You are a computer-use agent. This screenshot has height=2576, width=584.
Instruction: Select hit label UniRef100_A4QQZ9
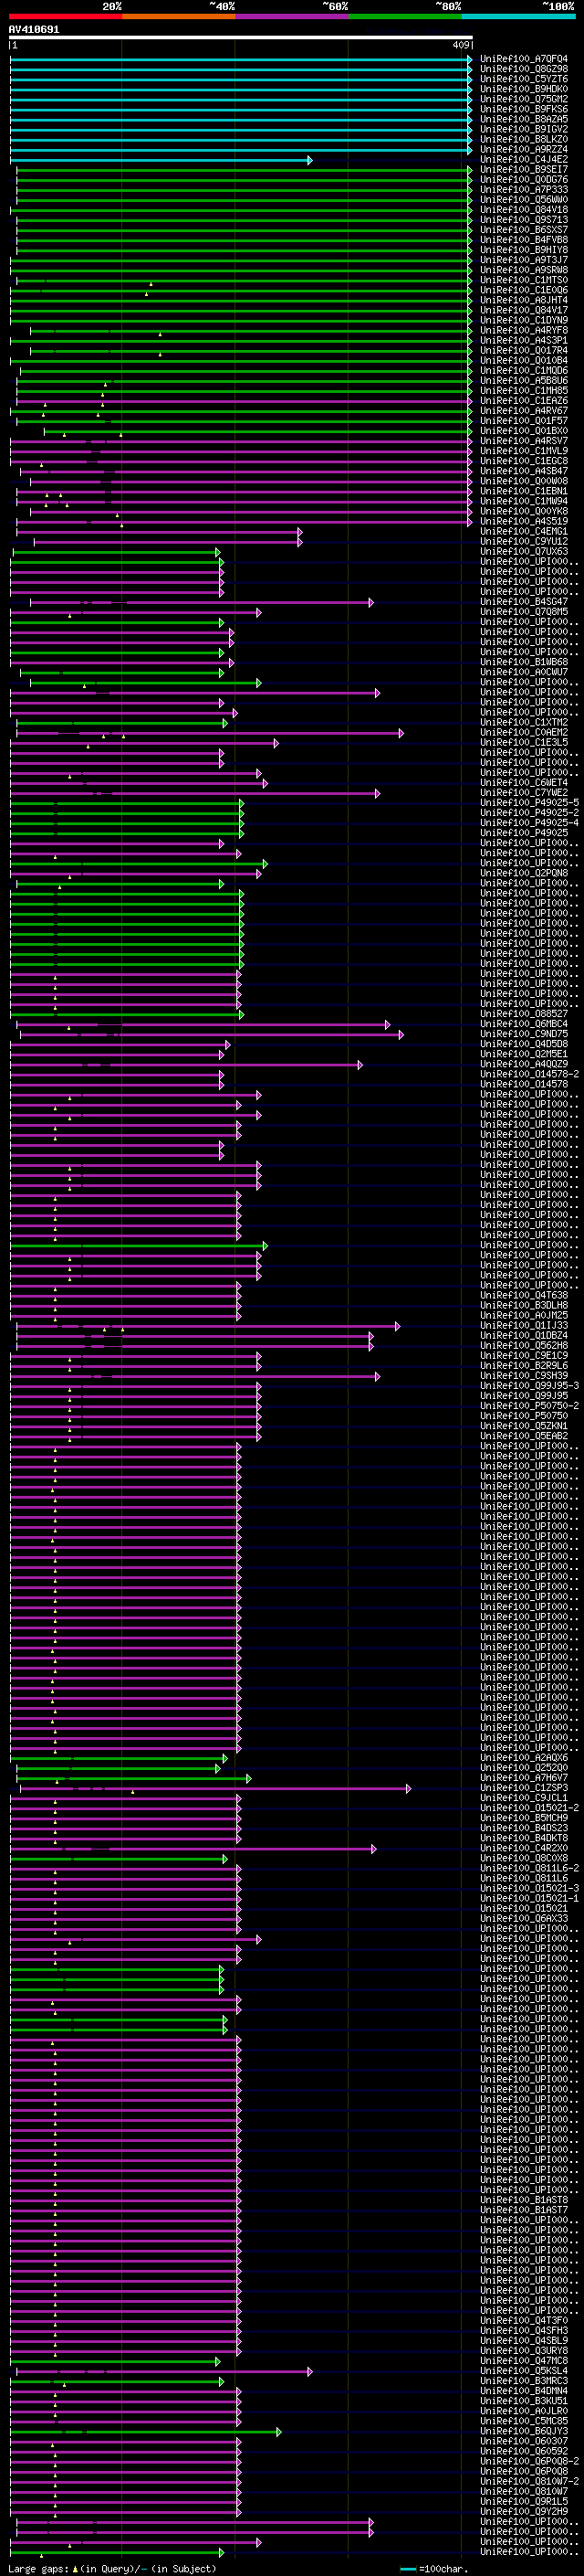coord(524,1064)
